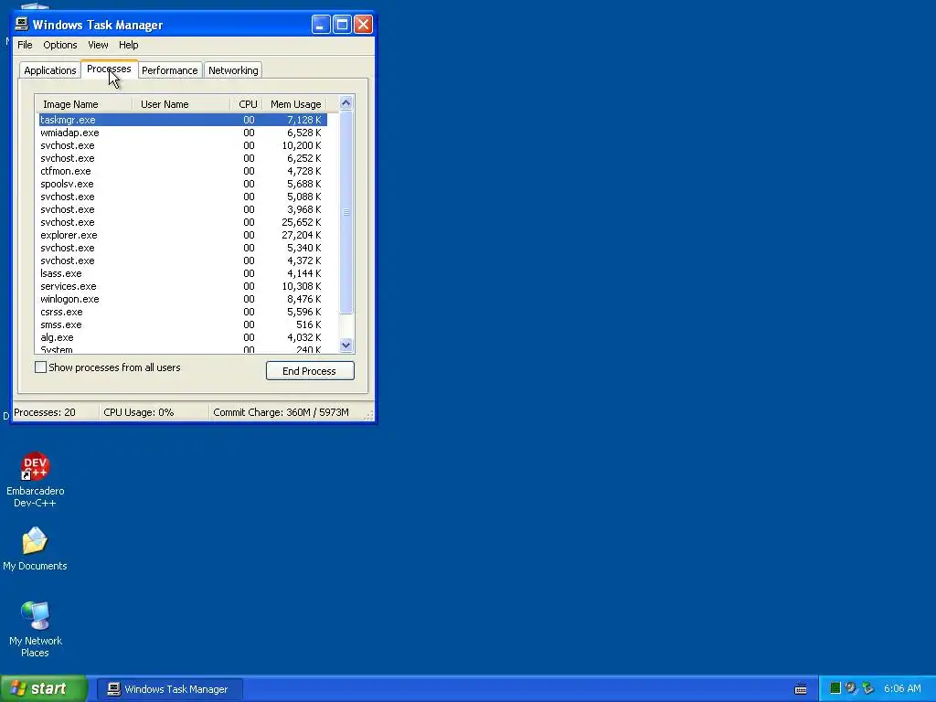936x702 pixels.
Task: Select the smss.exe process
Action: point(183,324)
